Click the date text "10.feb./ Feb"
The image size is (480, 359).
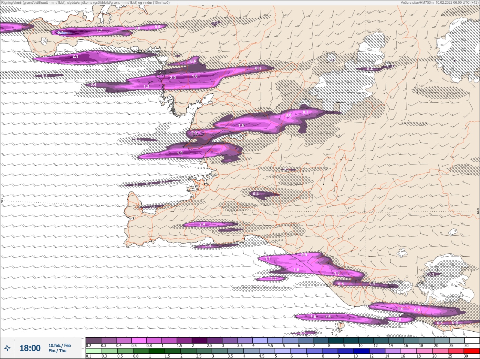pyautogui.click(x=60, y=345)
